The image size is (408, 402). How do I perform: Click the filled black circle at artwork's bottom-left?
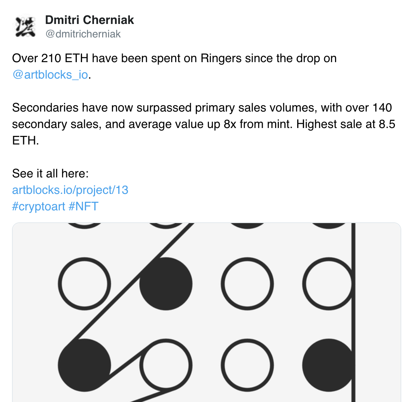click(x=85, y=365)
